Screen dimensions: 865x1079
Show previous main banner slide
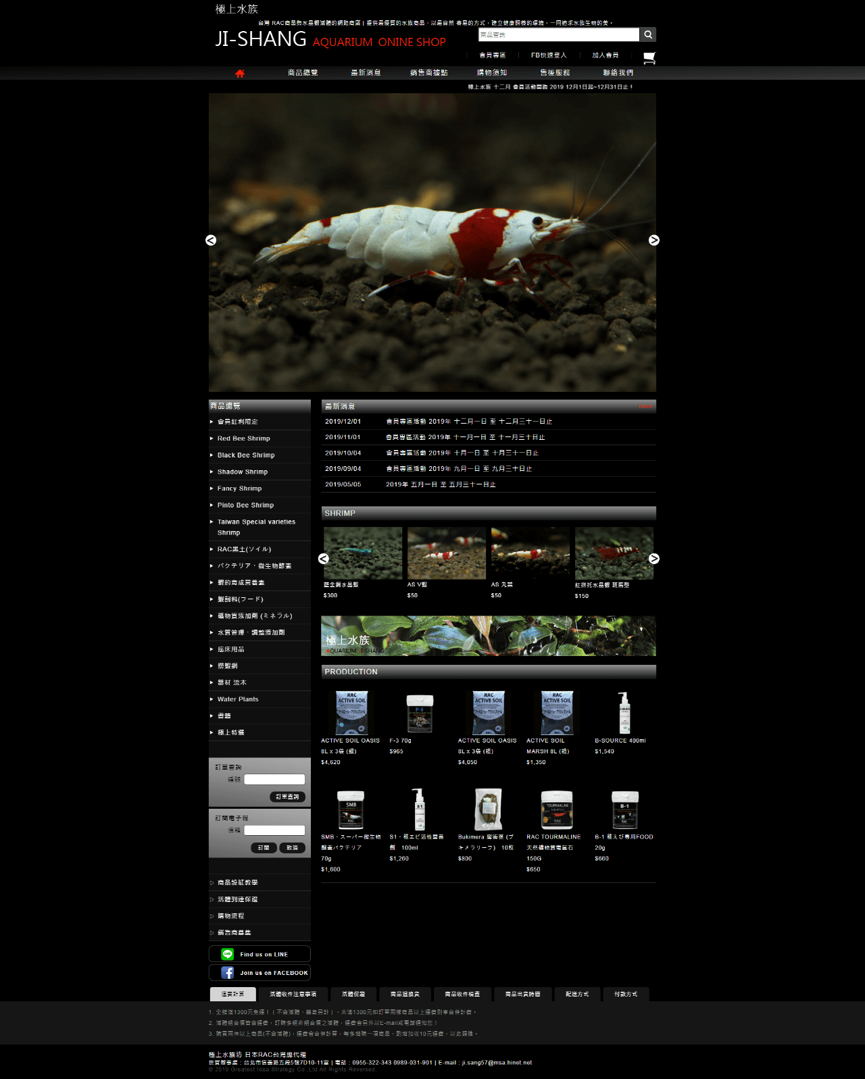(x=211, y=241)
